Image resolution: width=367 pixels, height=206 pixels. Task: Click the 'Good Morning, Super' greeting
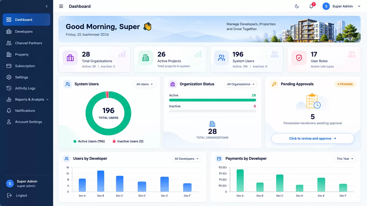pos(103,27)
